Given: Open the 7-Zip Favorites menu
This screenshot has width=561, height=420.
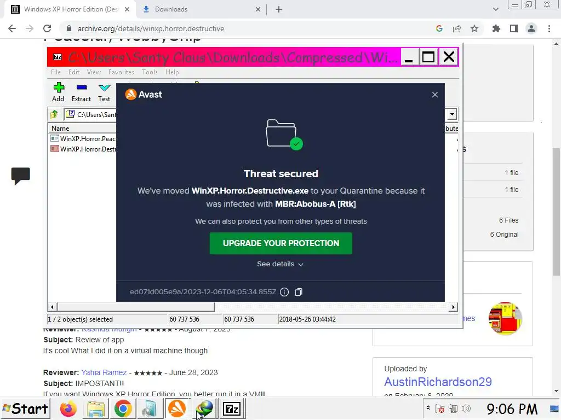Looking at the screenshot, I should [121, 72].
